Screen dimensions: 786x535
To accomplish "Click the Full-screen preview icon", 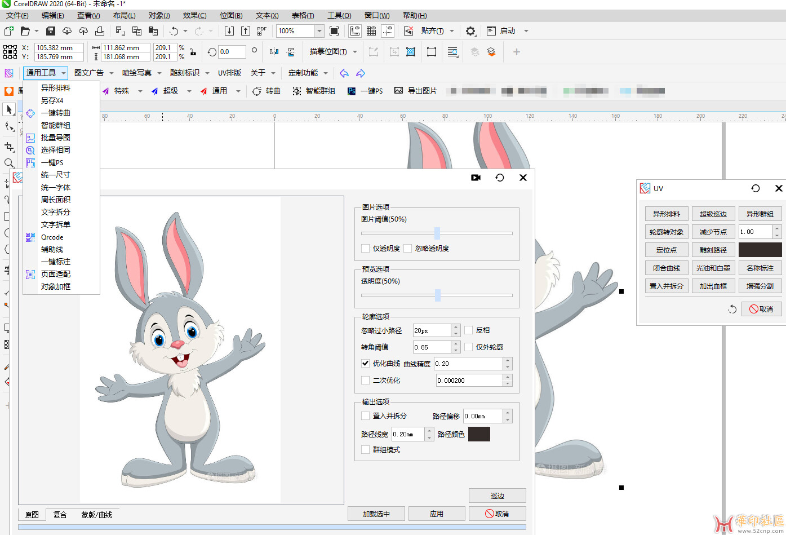I will pos(334,31).
